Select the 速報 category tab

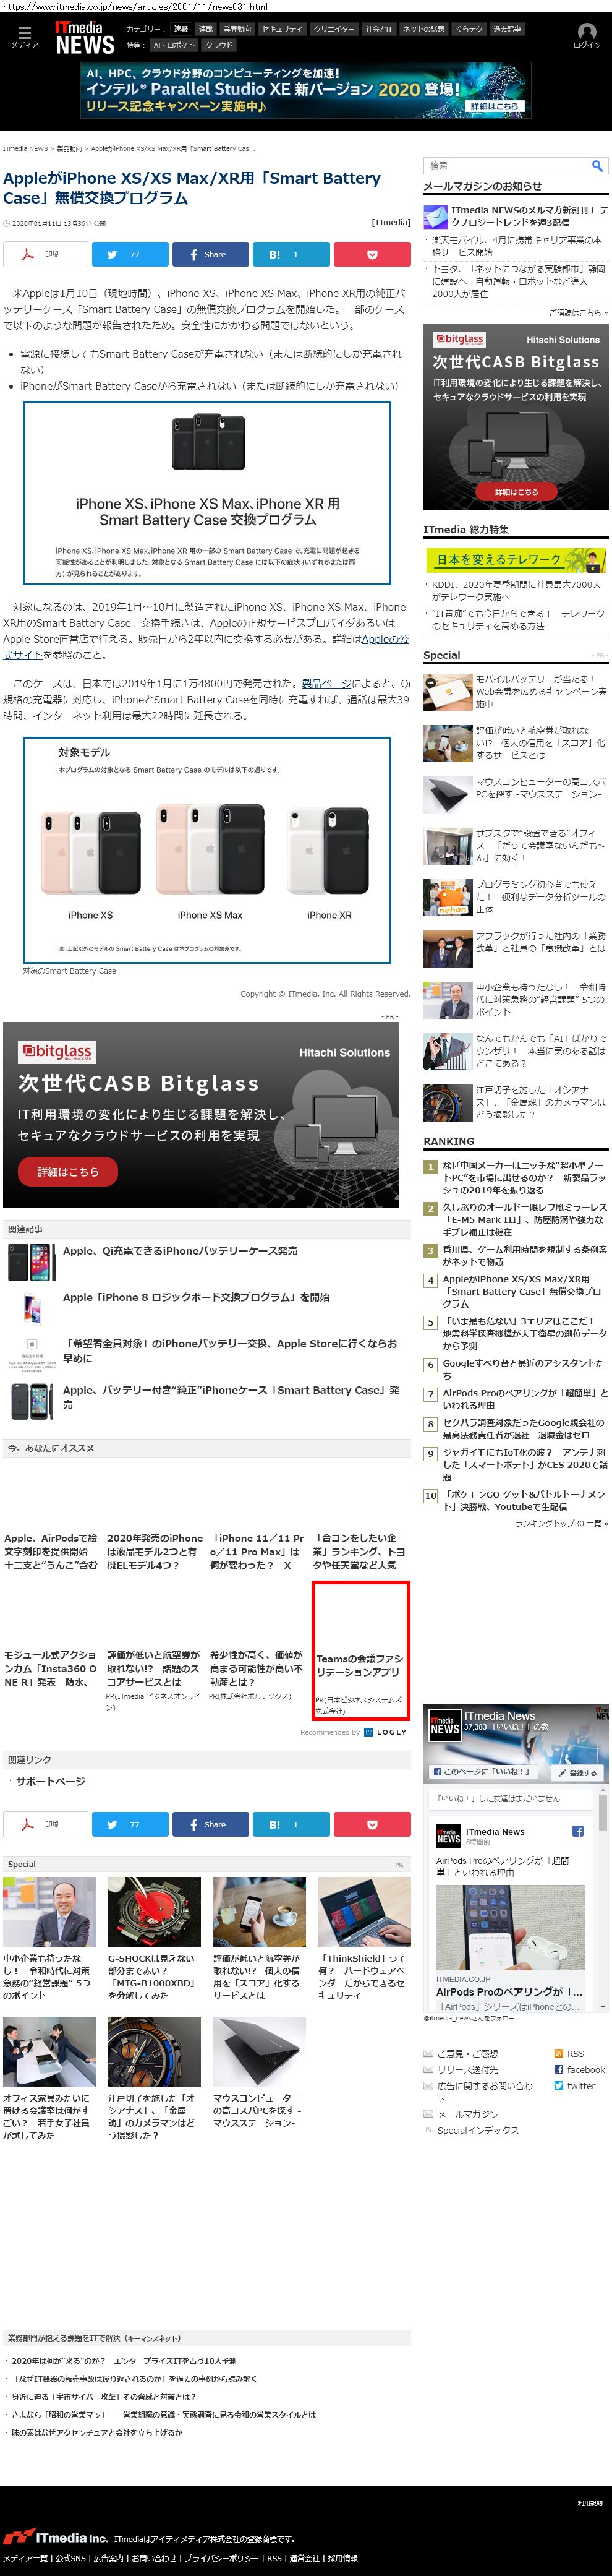click(180, 29)
